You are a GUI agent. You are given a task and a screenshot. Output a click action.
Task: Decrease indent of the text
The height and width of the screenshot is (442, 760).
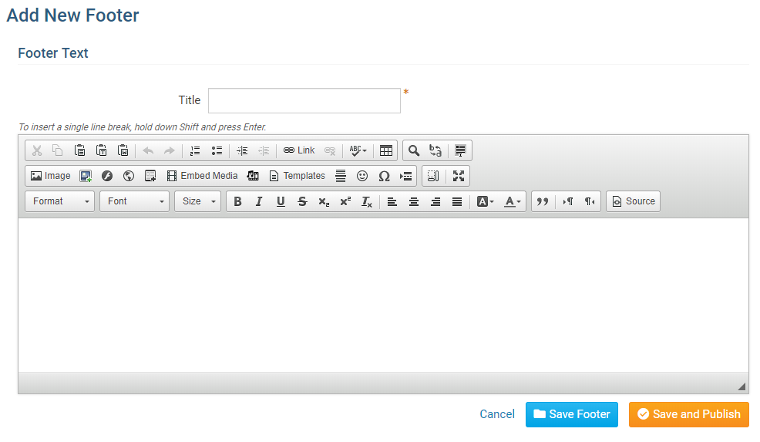[x=264, y=150]
